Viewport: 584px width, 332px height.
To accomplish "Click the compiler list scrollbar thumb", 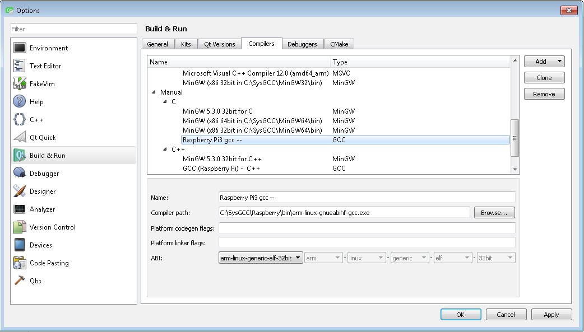I will pos(515,138).
